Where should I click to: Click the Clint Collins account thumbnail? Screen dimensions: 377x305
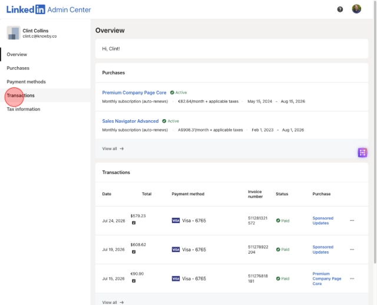coord(14,33)
